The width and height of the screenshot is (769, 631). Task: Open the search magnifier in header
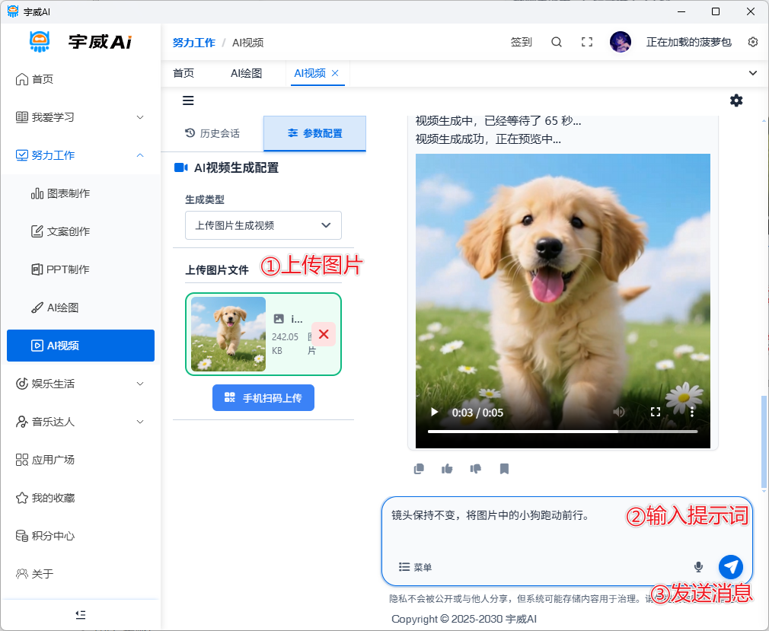pos(557,43)
